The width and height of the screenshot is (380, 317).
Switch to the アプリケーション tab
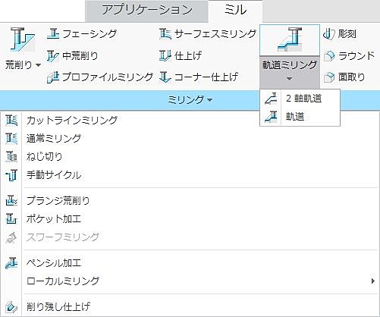(x=147, y=11)
